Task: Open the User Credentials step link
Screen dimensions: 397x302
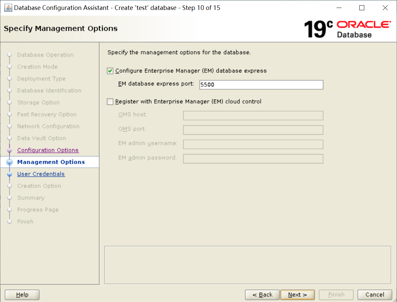Action: click(41, 174)
